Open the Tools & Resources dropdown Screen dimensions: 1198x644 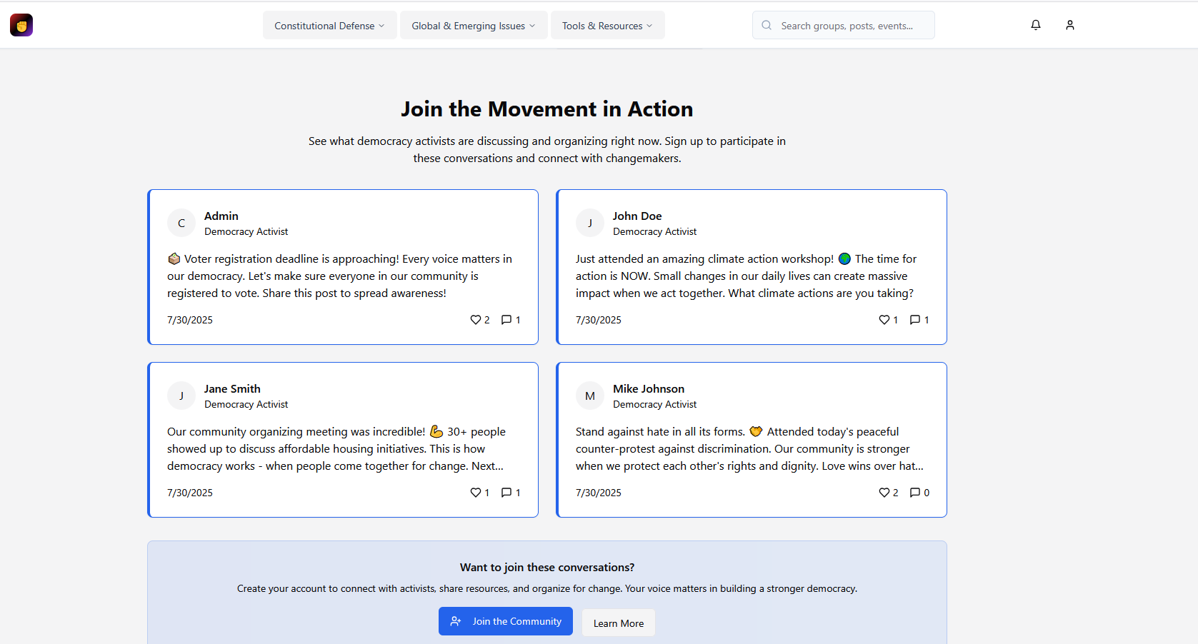[x=607, y=26]
